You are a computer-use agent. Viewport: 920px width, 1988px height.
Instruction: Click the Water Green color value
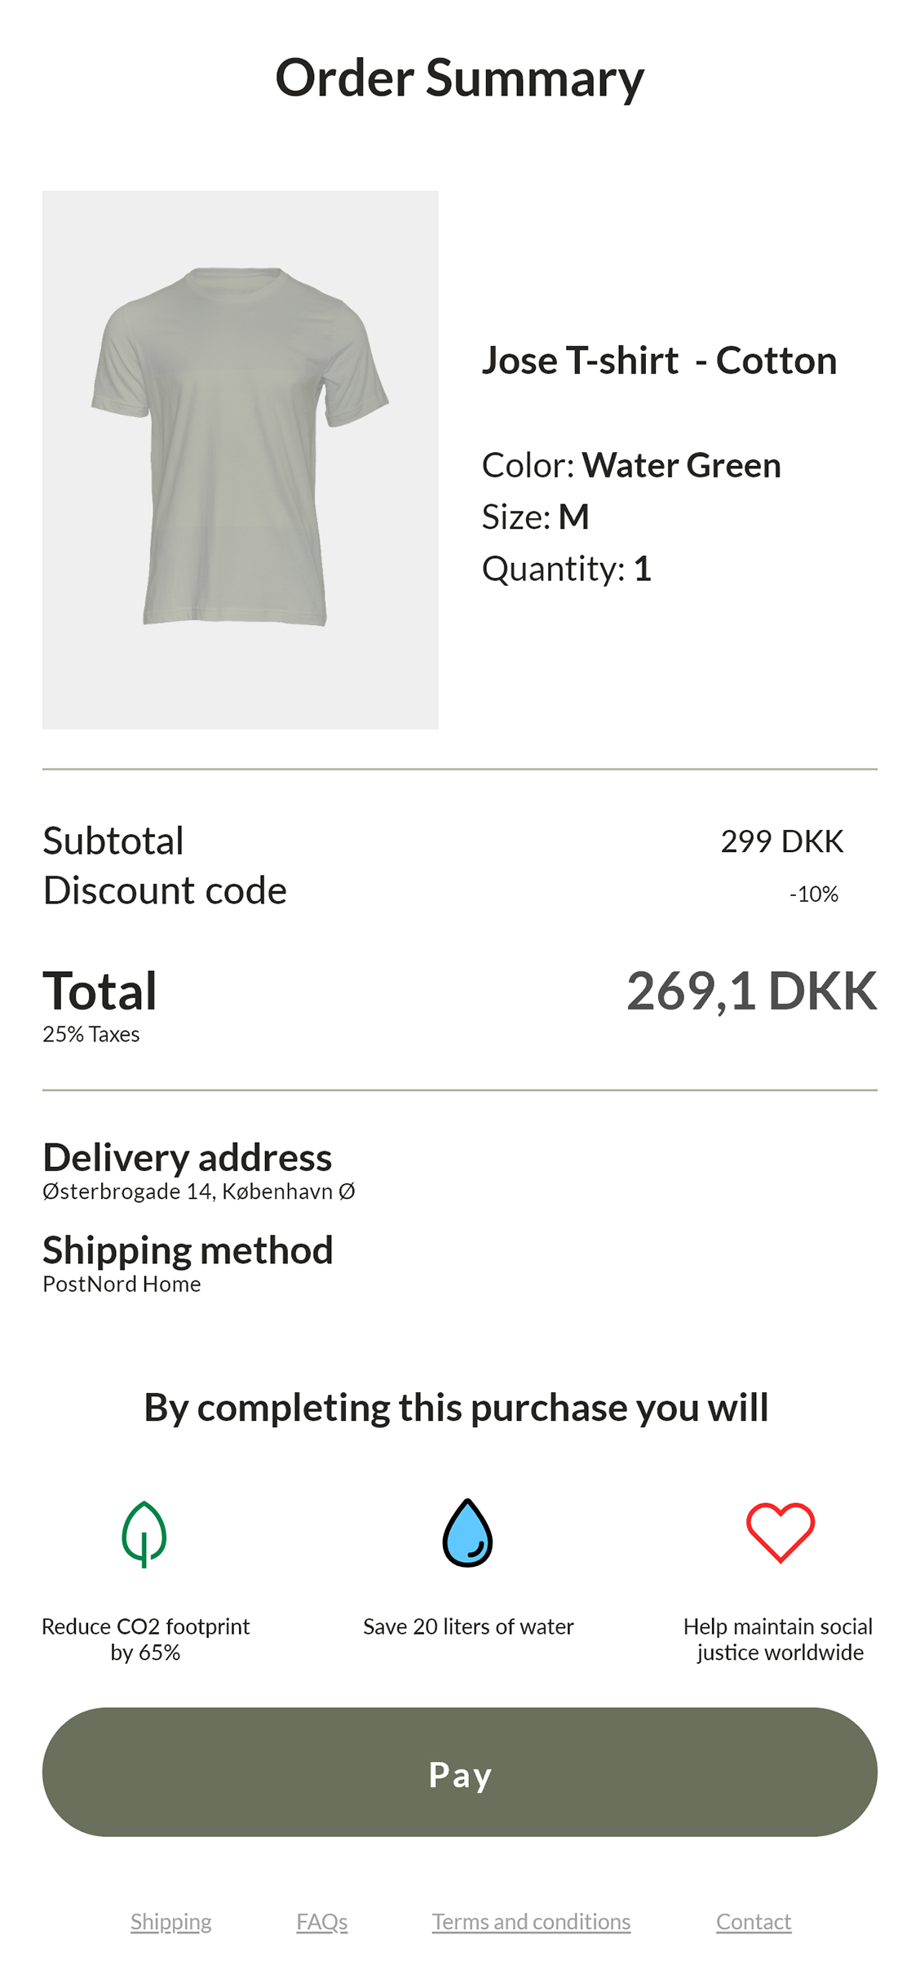(x=681, y=465)
